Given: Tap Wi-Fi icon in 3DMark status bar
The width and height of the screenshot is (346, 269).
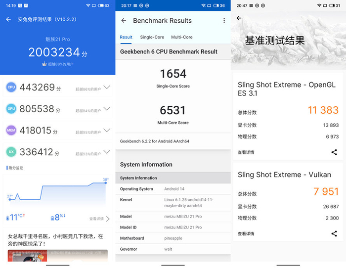Looking at the screenshot, I should [319, 5].
